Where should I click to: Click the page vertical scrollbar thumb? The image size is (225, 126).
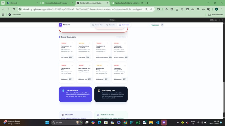(x=224, y=97)
